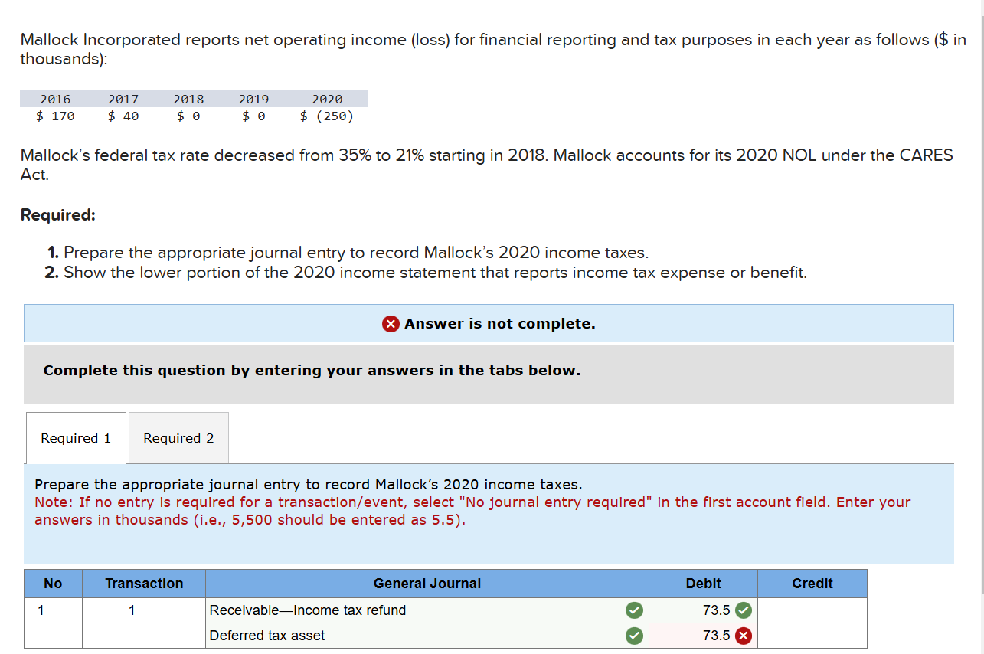Click the red X in the Answer is not complete banner

pos(391,323)
